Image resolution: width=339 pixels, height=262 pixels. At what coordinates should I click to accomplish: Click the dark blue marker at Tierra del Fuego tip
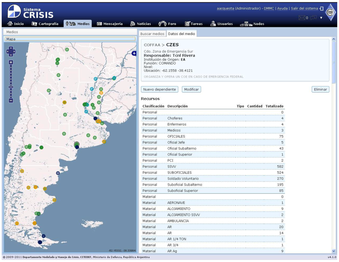(x=40, y=242)
